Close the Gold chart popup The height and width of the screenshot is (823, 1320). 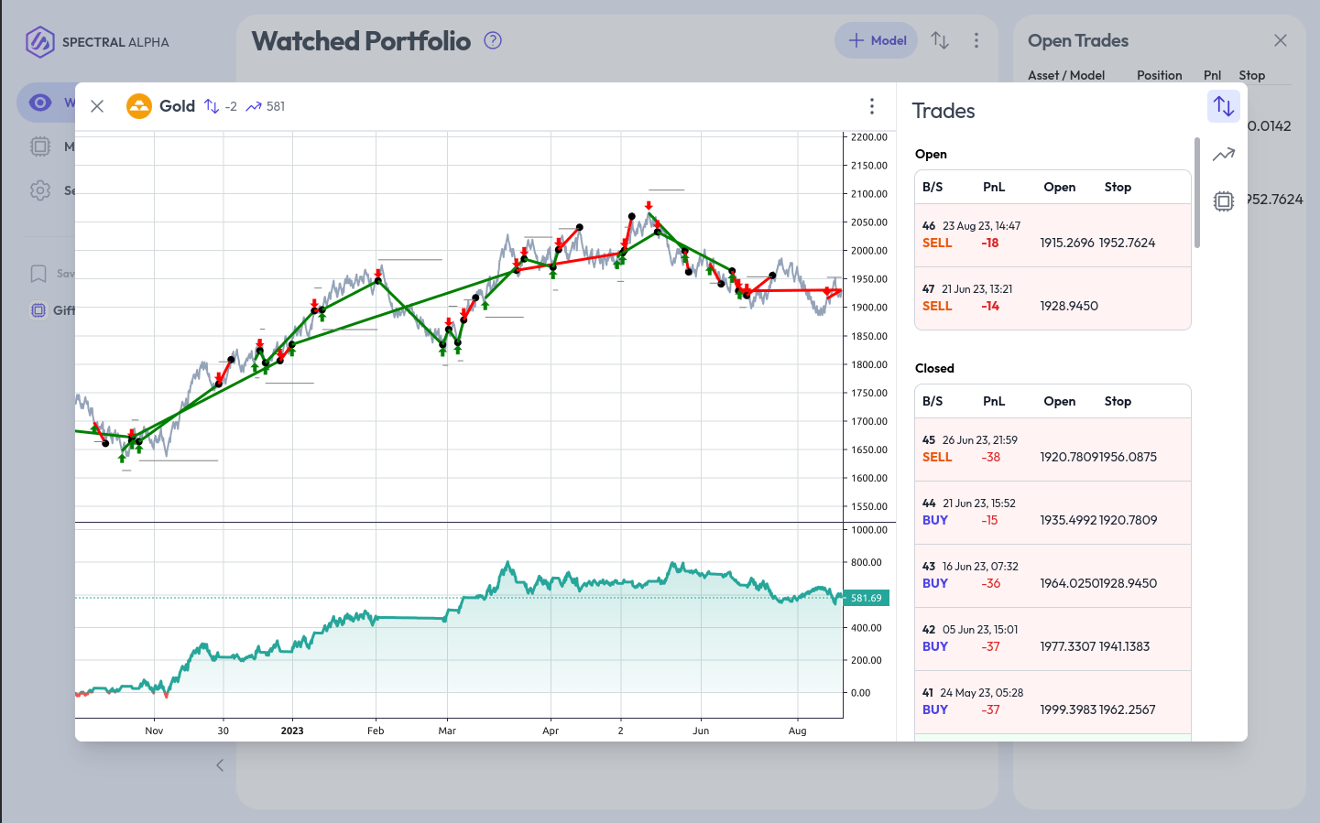coord(97,106)
